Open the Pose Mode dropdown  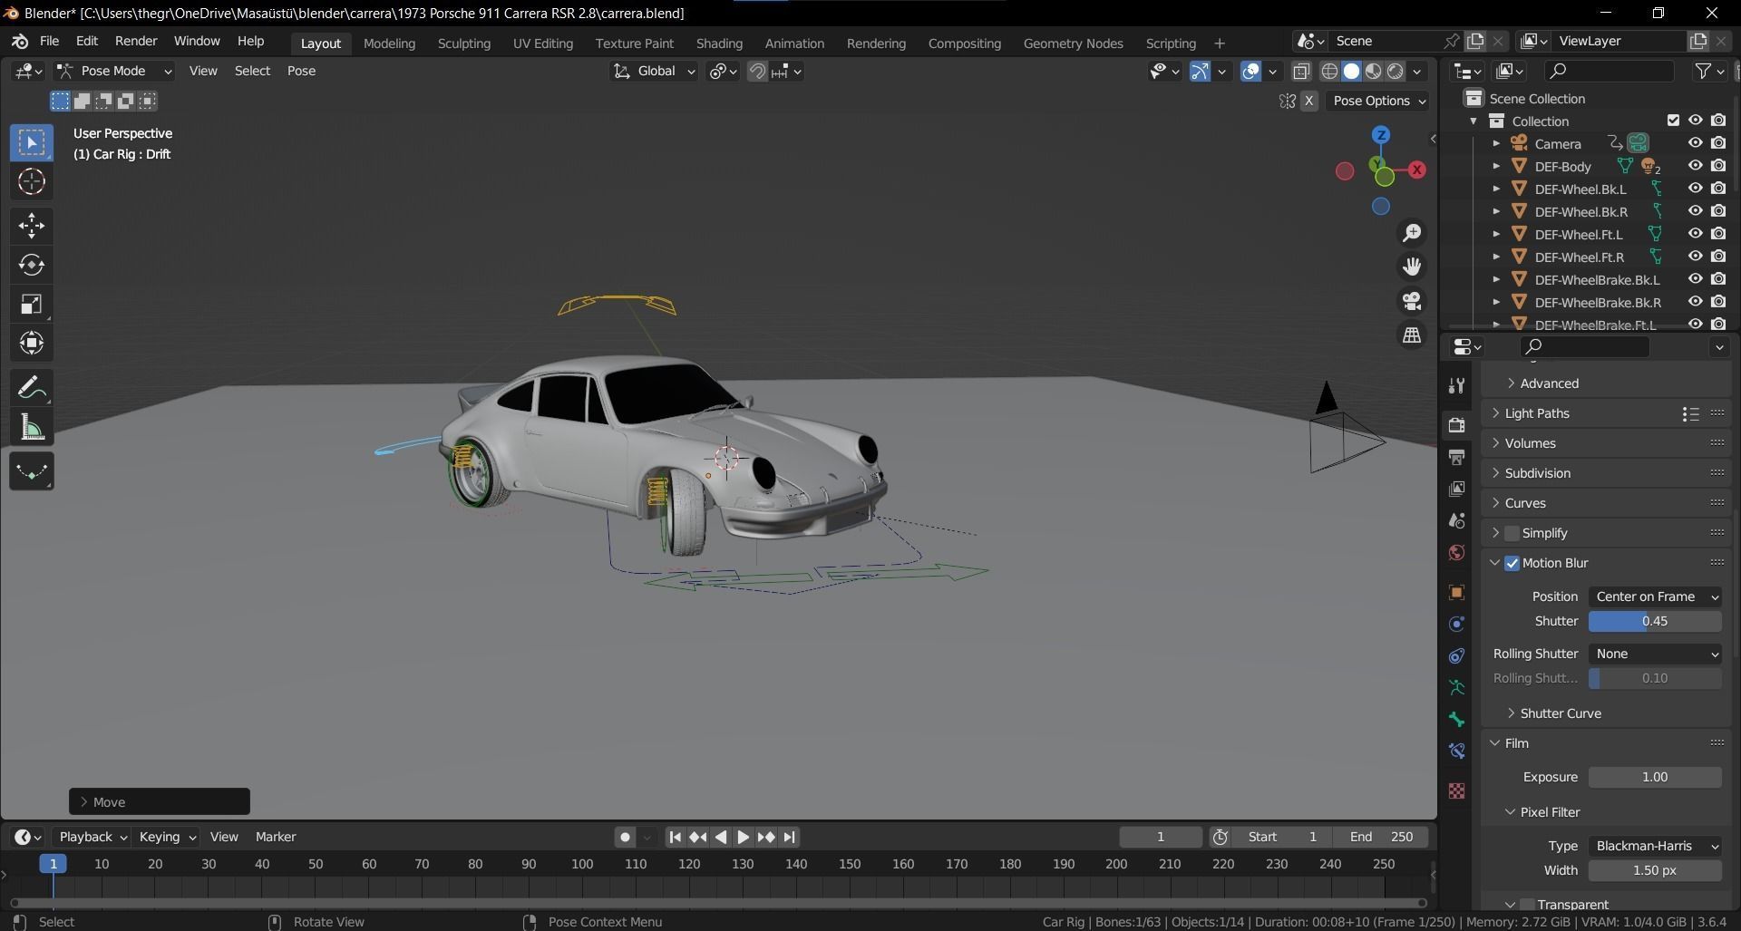coord(113,71)
